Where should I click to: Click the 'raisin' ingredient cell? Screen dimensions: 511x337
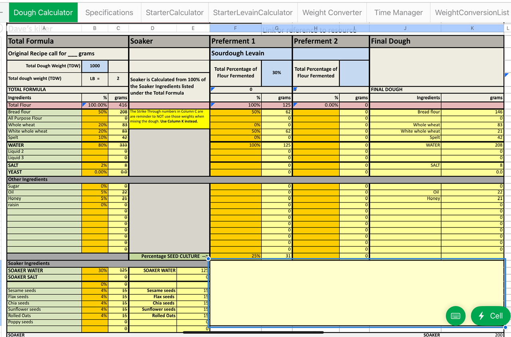44,205
